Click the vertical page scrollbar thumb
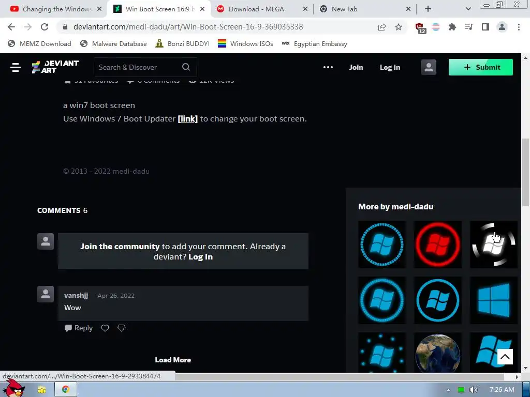The image size is (530, 397). pos(525,172)
